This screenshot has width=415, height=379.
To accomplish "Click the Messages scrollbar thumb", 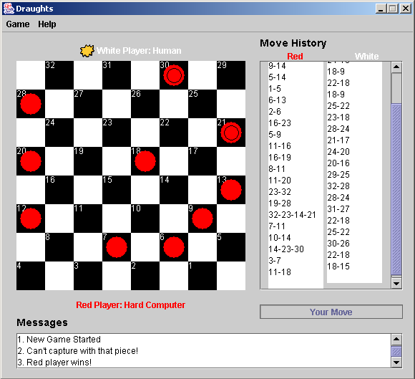I will [x=396, y=352].
